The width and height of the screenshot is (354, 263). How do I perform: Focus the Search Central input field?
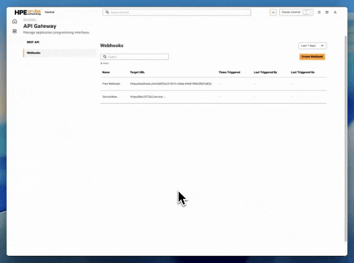pos(176,12)
